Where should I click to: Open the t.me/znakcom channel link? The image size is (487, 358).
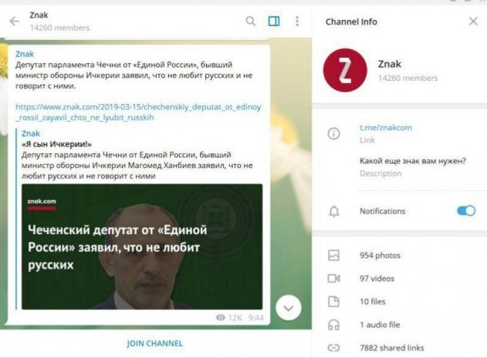point(385,127)
